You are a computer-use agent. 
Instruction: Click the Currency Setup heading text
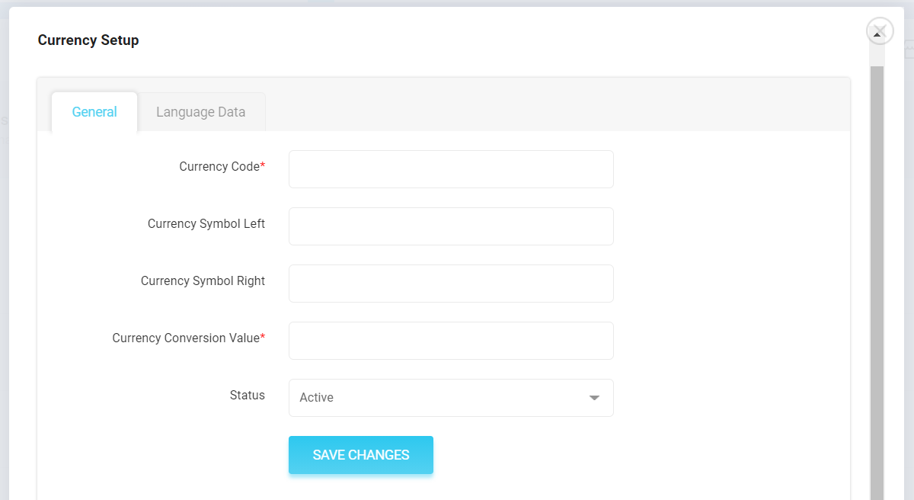tap(88, 40)
